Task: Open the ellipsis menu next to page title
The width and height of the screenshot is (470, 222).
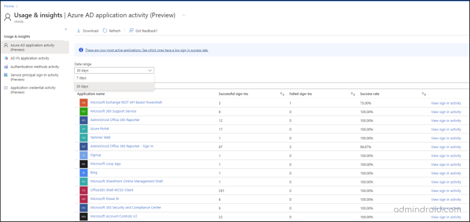Action: coord(184,15)
